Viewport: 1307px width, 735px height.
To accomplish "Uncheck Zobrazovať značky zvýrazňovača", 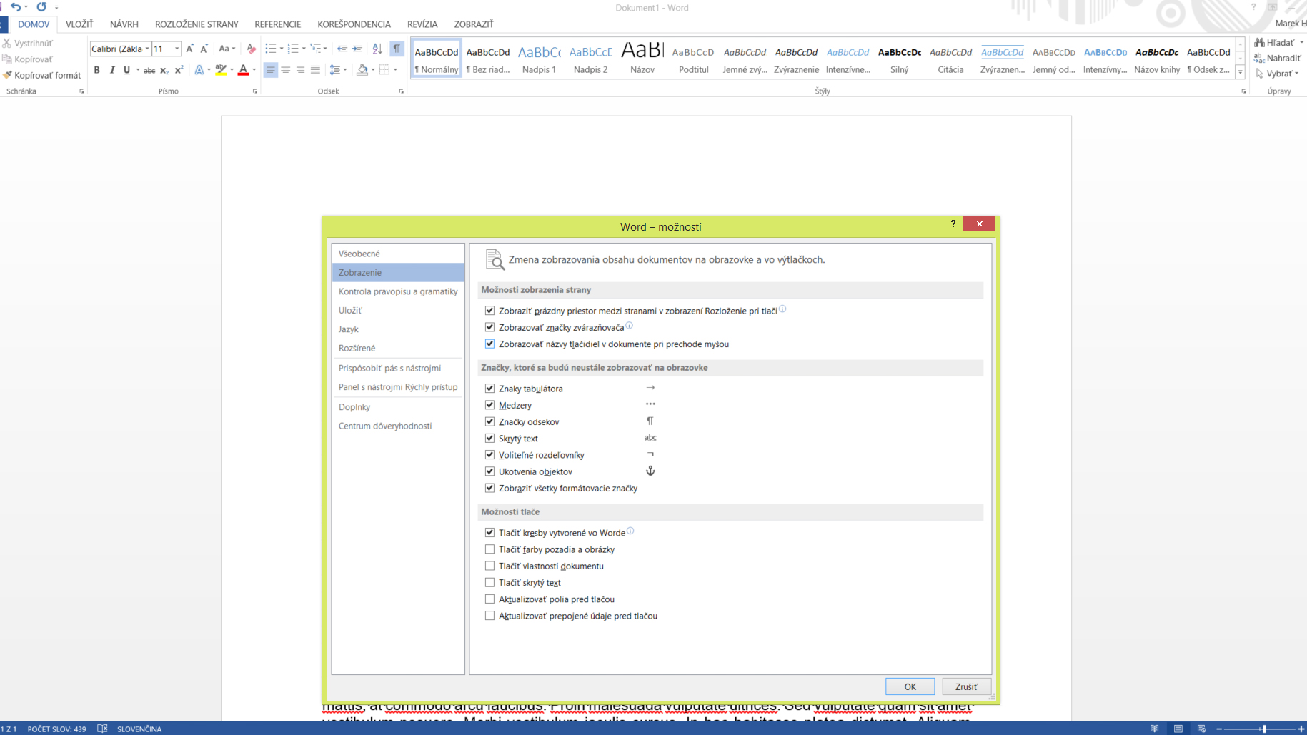I will point(489,327).
